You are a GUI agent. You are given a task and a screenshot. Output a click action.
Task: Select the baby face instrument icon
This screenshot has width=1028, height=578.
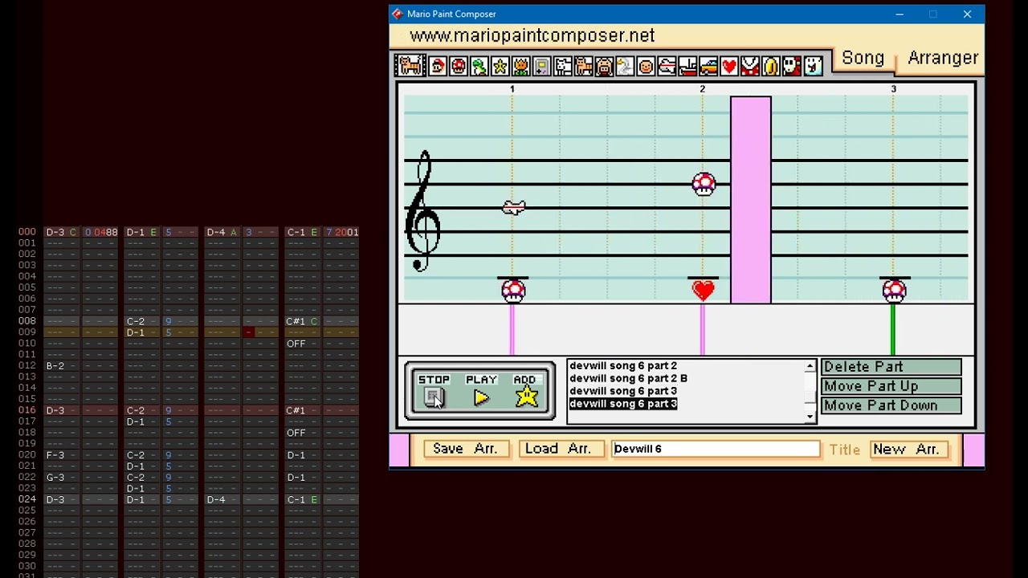pos(646,66)
